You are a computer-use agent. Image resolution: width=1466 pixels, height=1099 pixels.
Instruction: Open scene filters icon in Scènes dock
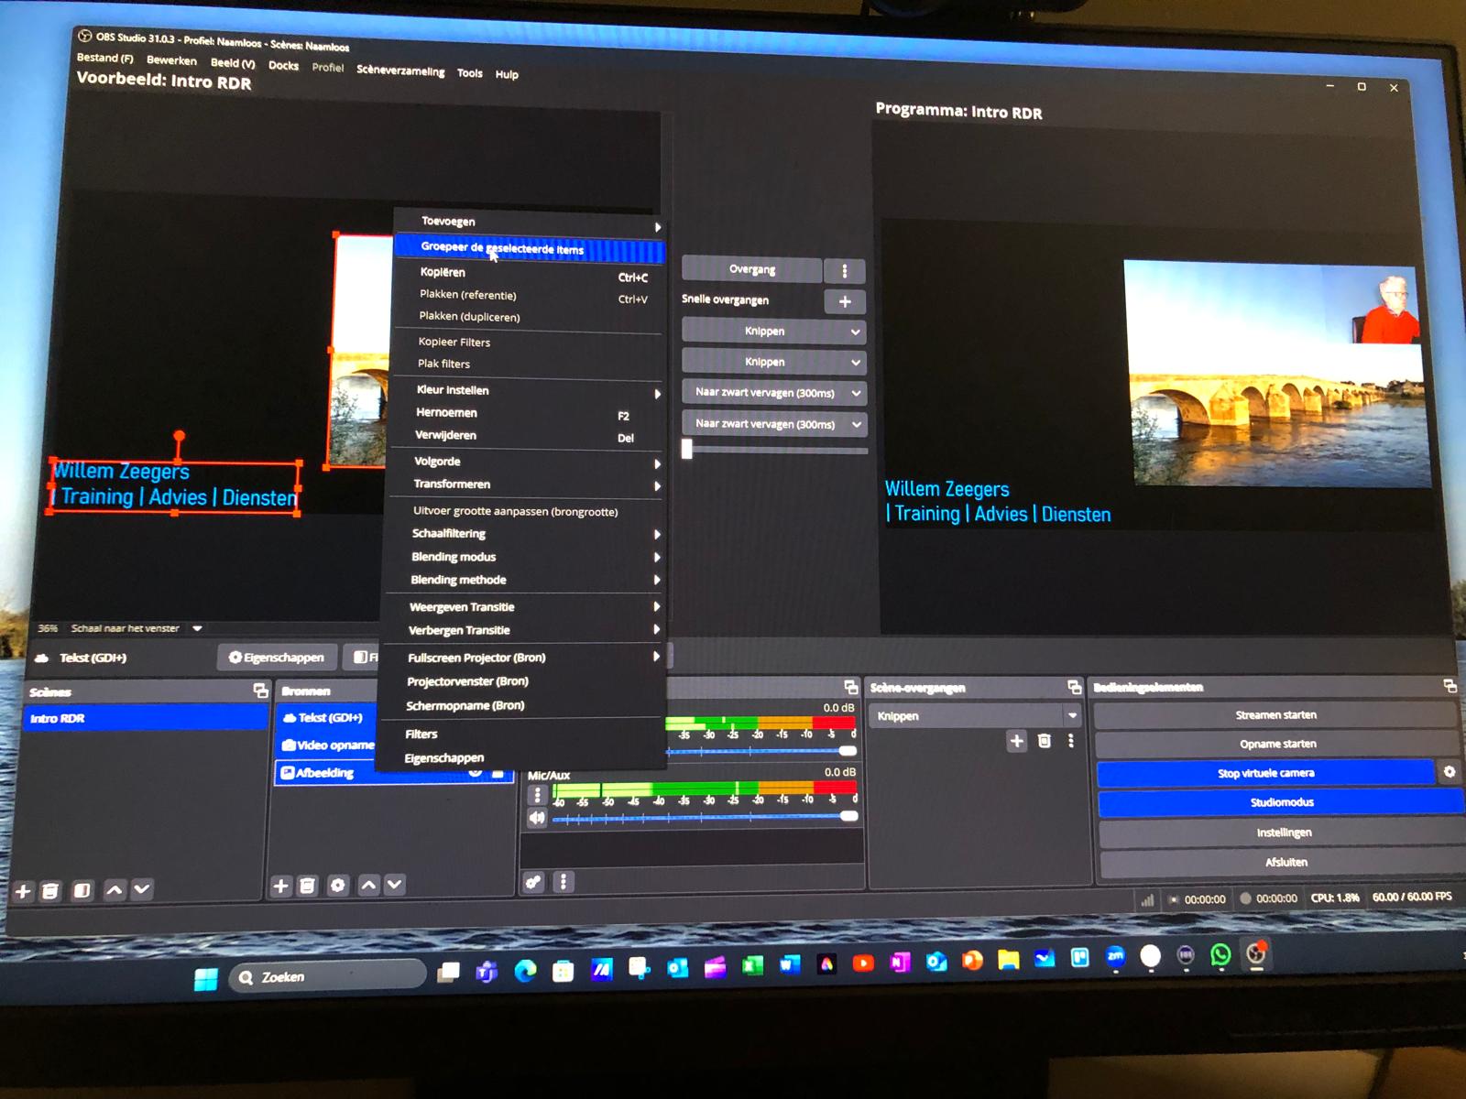click(x=82, y=890)
